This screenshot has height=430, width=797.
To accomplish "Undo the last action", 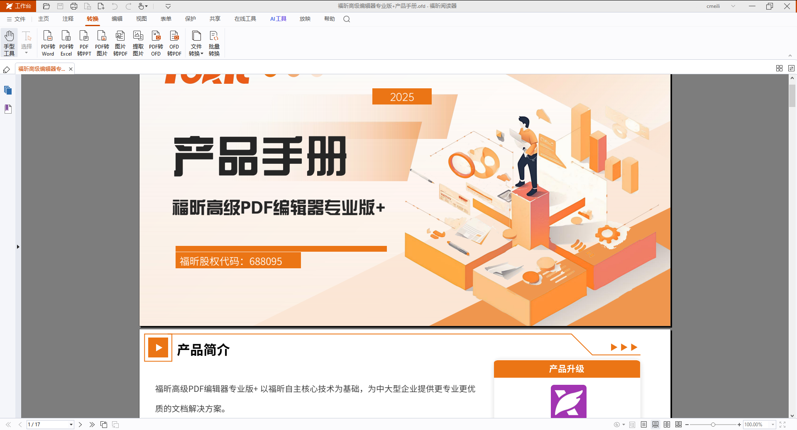I will coord(115,6).
